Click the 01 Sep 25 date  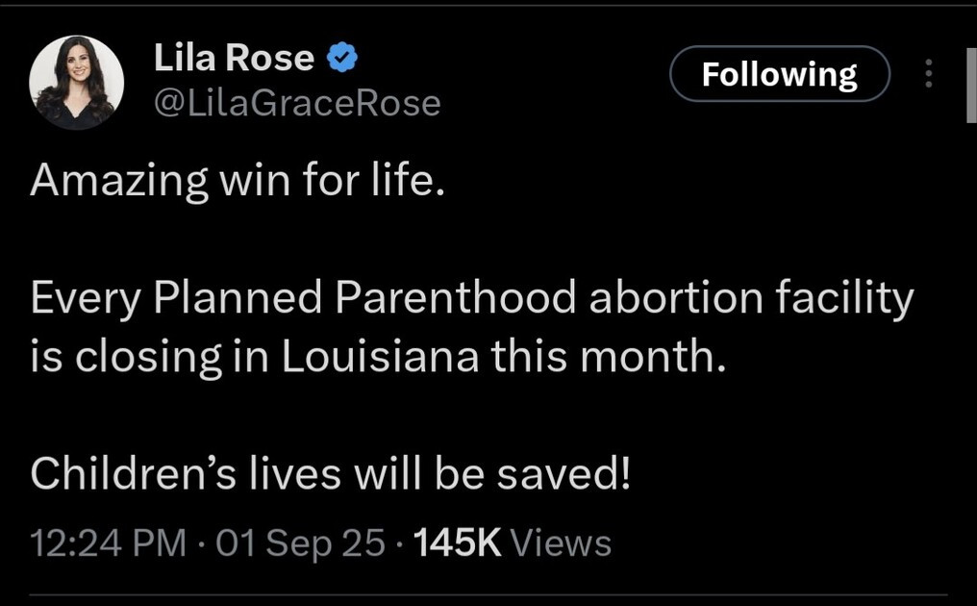300,543
